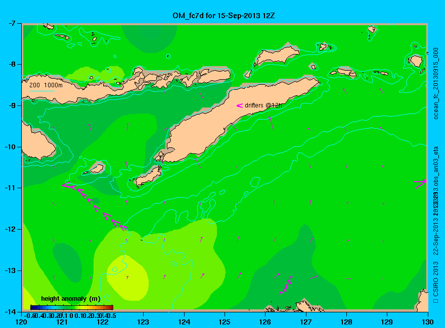Click longitude label 120 on x-axis
The image size is (445, 328).
(x=22, y=322)
